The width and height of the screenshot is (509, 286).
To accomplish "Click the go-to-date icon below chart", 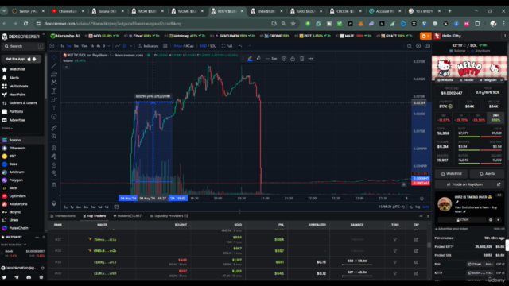I will (116, 207).
